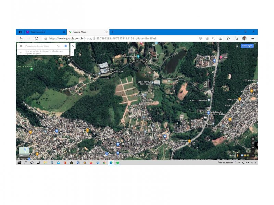The image size is (274, 205).
Task: Zoom out on the map with minus button
Action: coord(253,151)
